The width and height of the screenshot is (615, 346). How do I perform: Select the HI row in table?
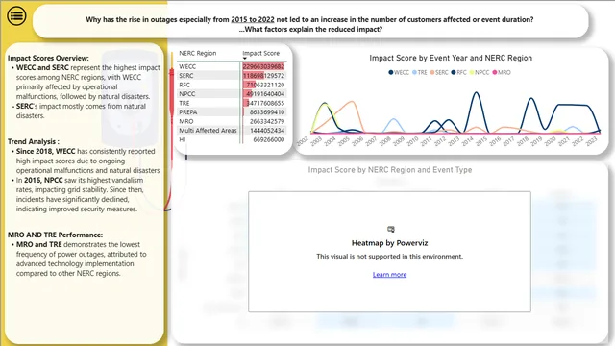(232, 139)
